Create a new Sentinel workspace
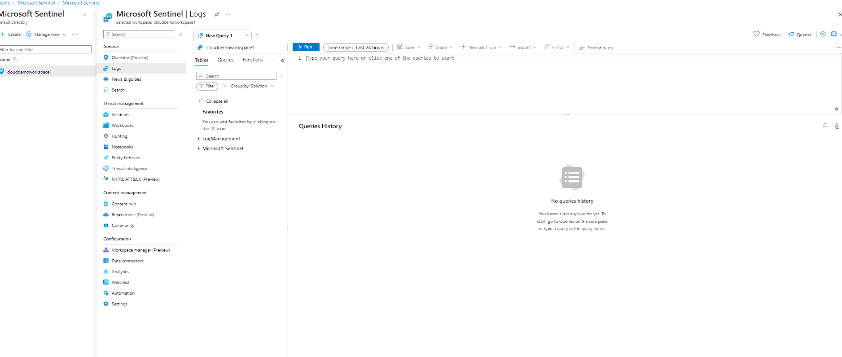 pos(10,34)
